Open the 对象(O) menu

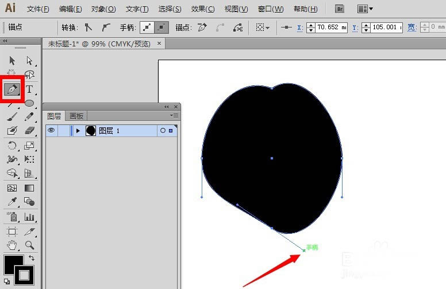tap(103, 9)
